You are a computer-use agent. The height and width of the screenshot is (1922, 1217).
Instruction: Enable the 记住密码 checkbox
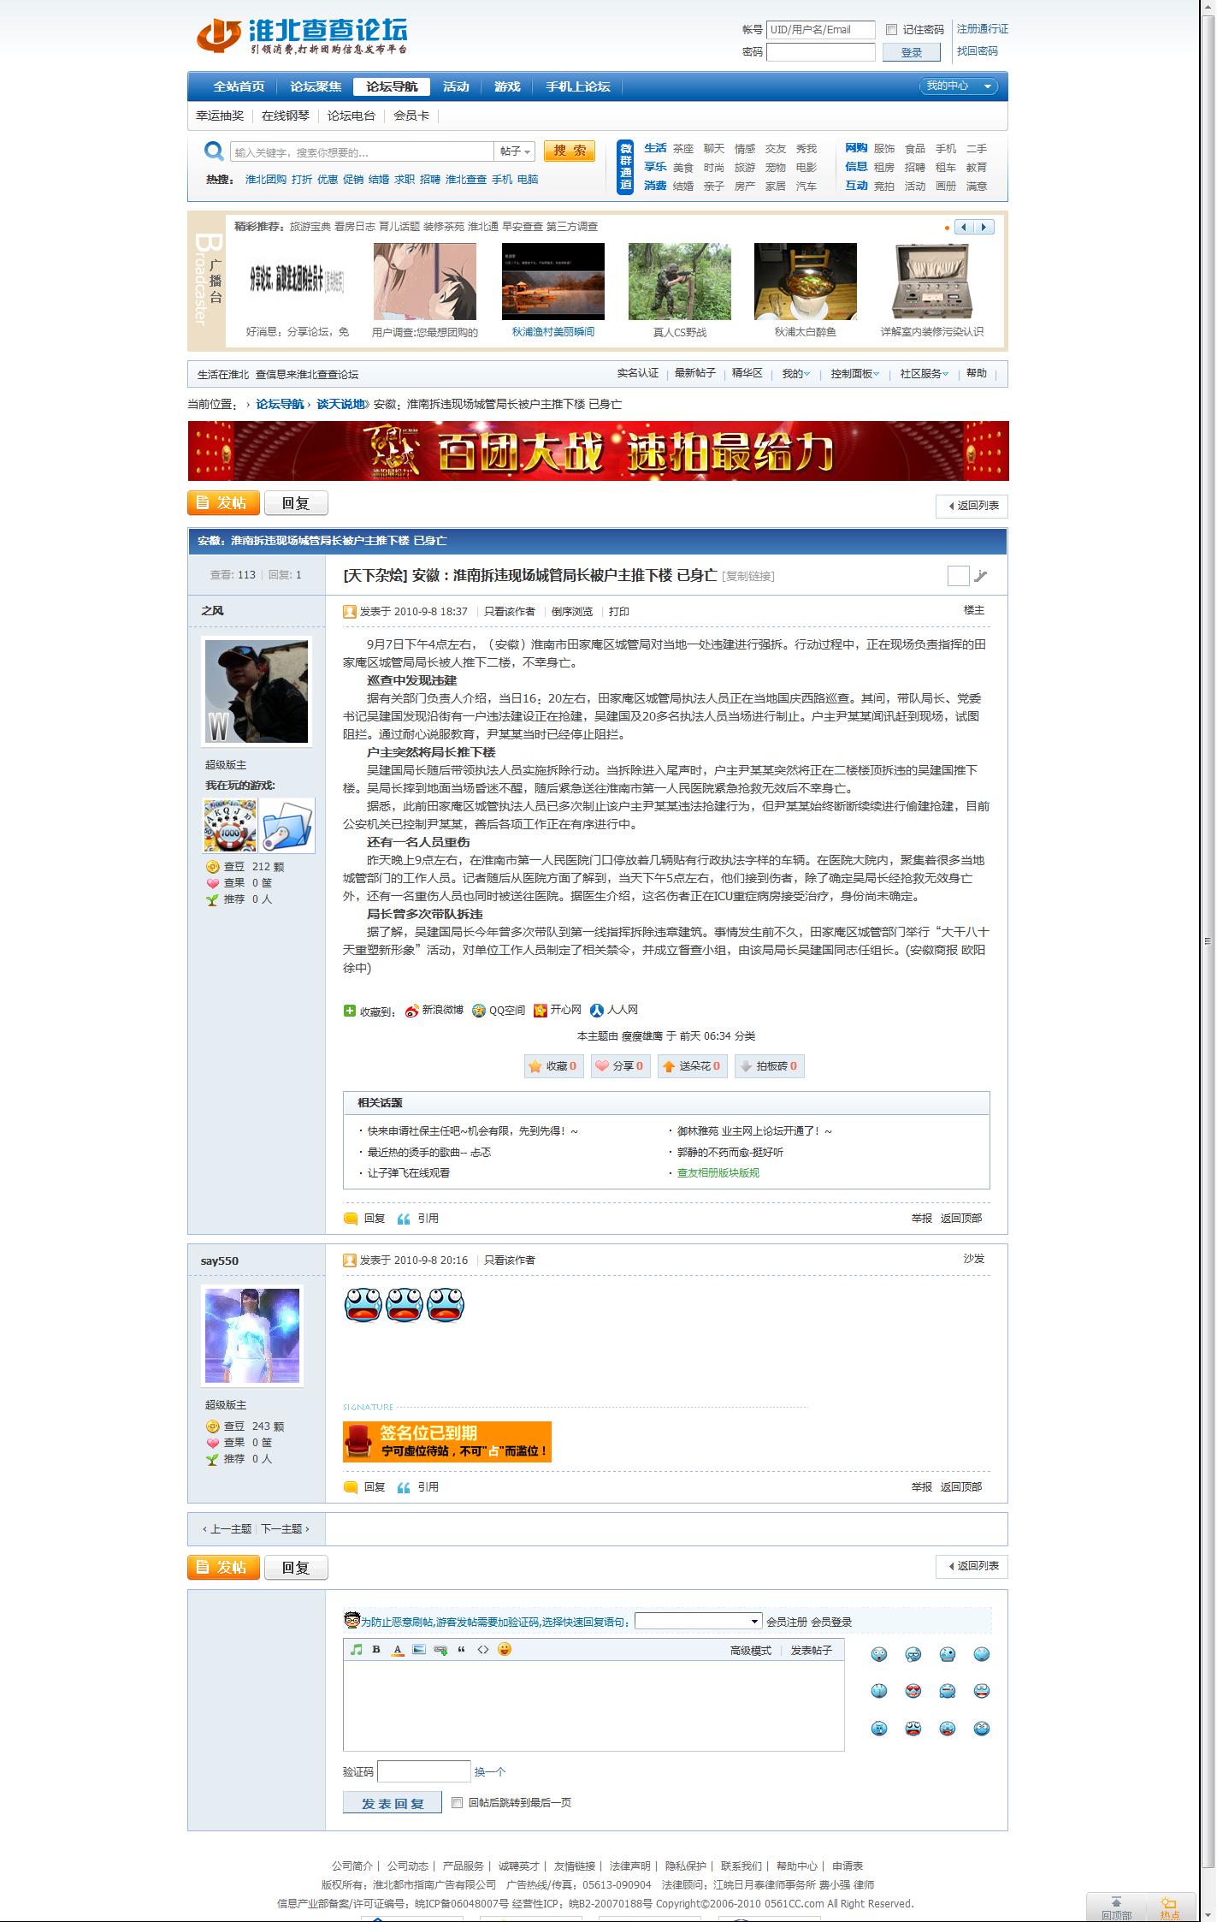891,30
